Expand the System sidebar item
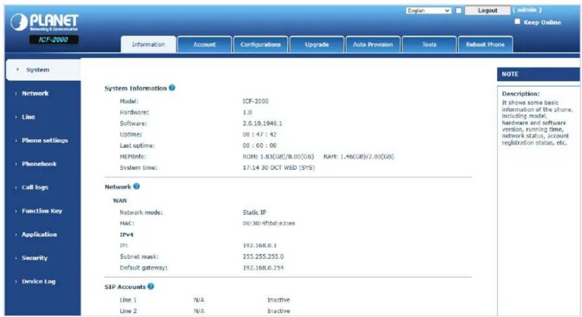Screen dimensions: 582x317 (x=43, y=70)
